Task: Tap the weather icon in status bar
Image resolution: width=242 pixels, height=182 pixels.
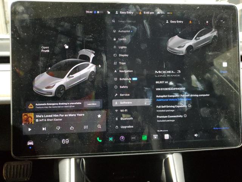Action: pos(158,13)
